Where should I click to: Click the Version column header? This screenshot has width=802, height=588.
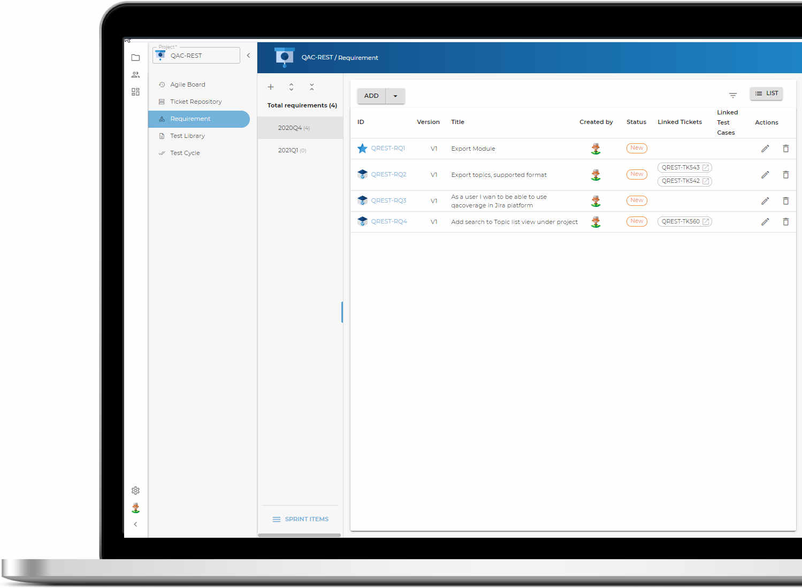coord(428,122)
